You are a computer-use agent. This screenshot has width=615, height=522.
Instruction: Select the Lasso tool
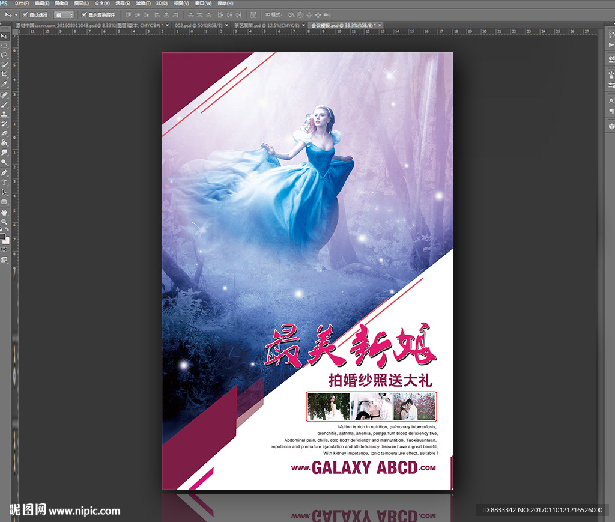[5, 55]
